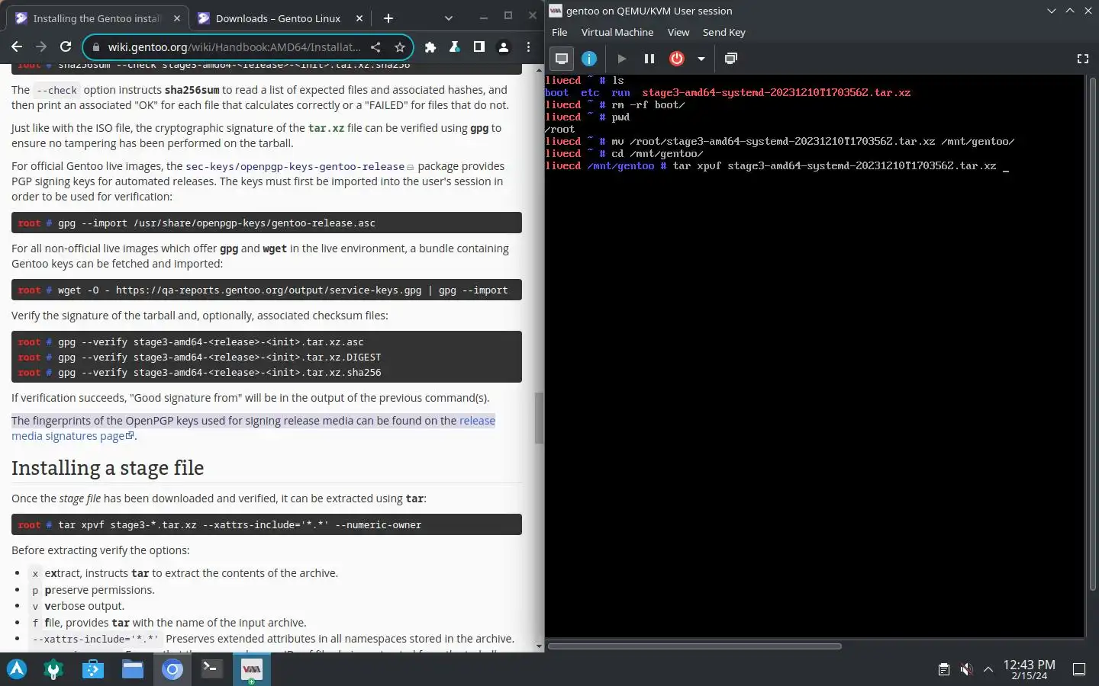This screenshot has height=686, width=1099.
Task: Open browser extensions puzzle icon
Action: [430, 47]
